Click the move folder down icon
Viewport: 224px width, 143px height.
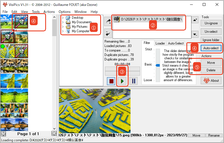[195, 34]
